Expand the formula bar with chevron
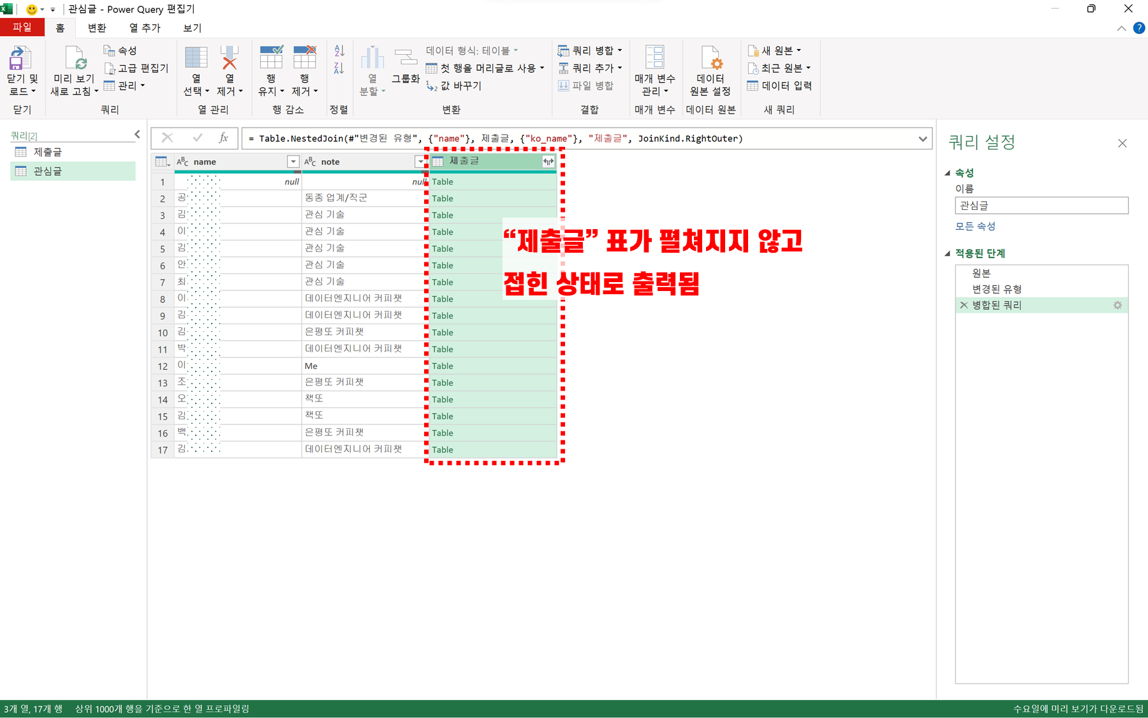 (x=923, y=138)
